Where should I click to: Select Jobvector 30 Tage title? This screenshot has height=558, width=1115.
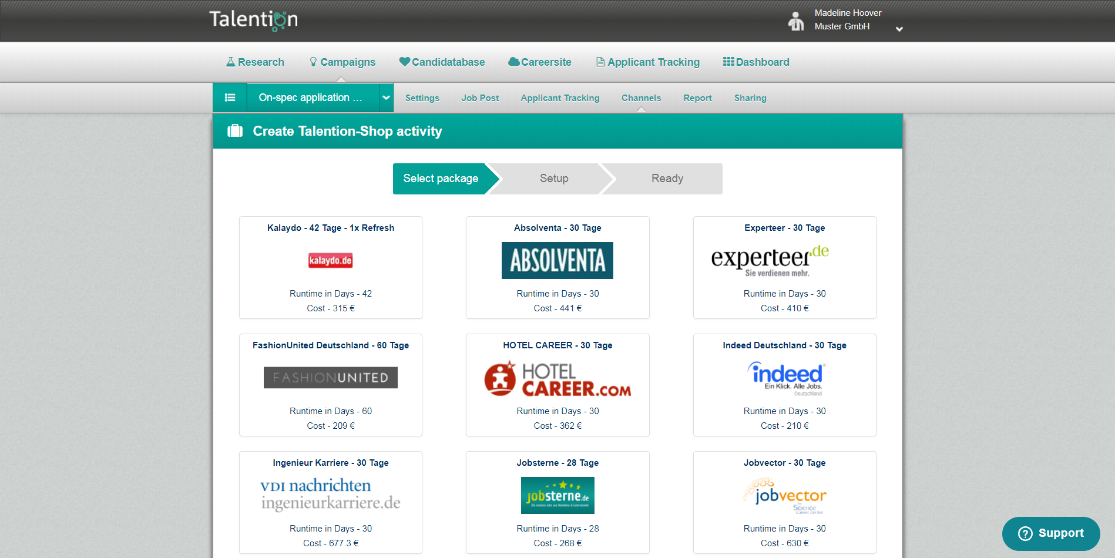coord(785,463)
